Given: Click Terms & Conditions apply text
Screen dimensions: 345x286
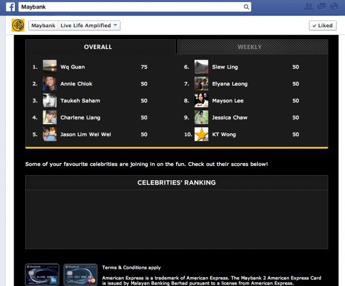Looking at the screenshot, I should pyautogui.click(x=131, y=267).
